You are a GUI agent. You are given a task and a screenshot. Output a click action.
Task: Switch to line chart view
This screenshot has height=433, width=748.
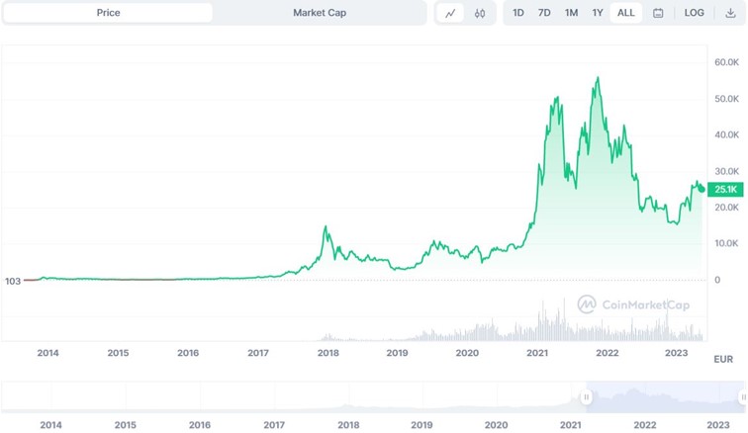tap(450, 13)
